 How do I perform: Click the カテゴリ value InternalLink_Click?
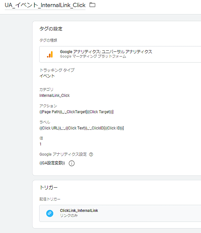(x=55, y=95)
